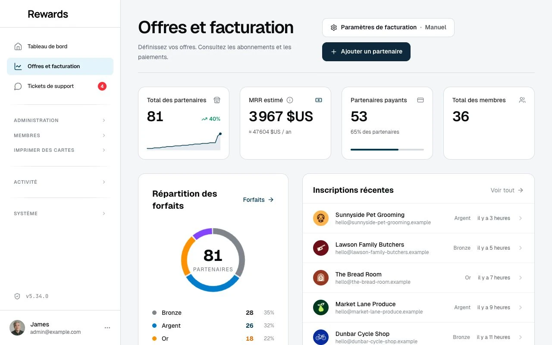
Task: Click the purple segment of donut chart
Action: coord(202,233)
